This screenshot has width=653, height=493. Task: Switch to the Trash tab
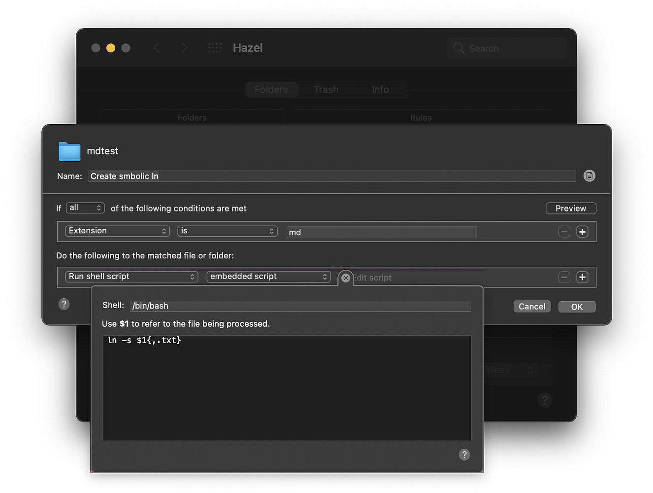point(326,89)
